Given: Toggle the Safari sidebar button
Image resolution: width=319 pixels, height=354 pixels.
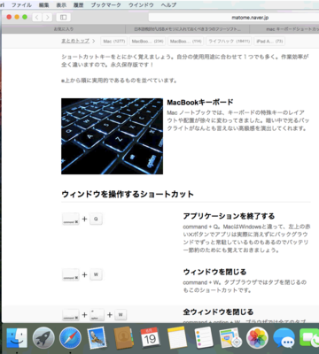Looking at the screenshot, I should (63, 18).
